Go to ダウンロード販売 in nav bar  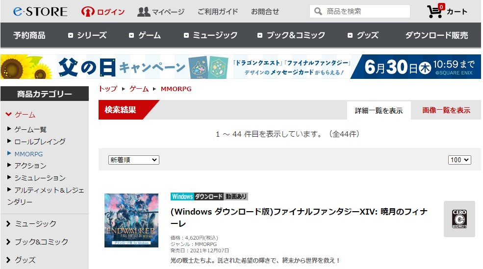(436, 35)
